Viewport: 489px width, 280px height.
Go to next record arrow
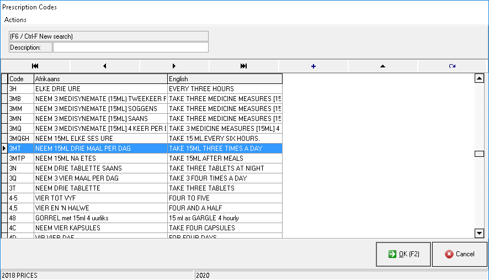coord(174,66)
